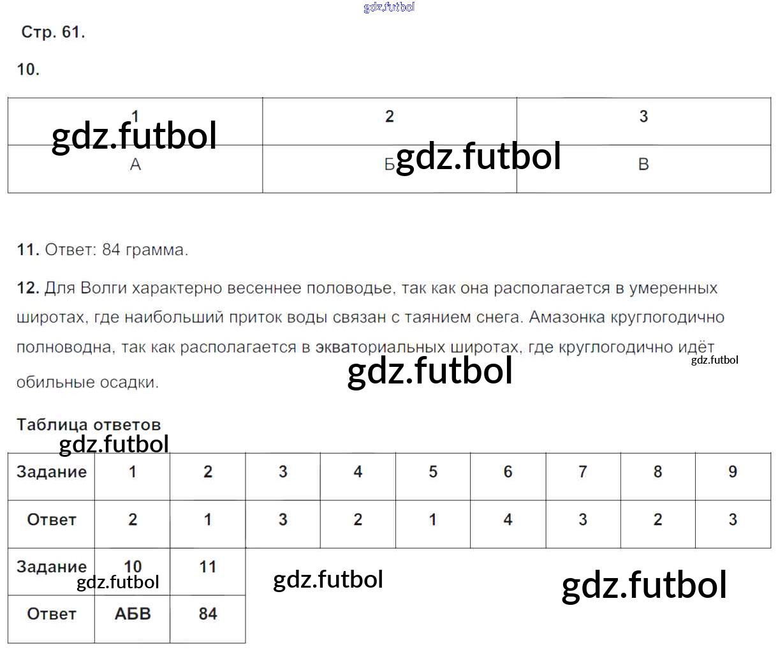Select cell "В" in the task 10 table
Screen dimensions: 778x654
(x=643, y=165)
